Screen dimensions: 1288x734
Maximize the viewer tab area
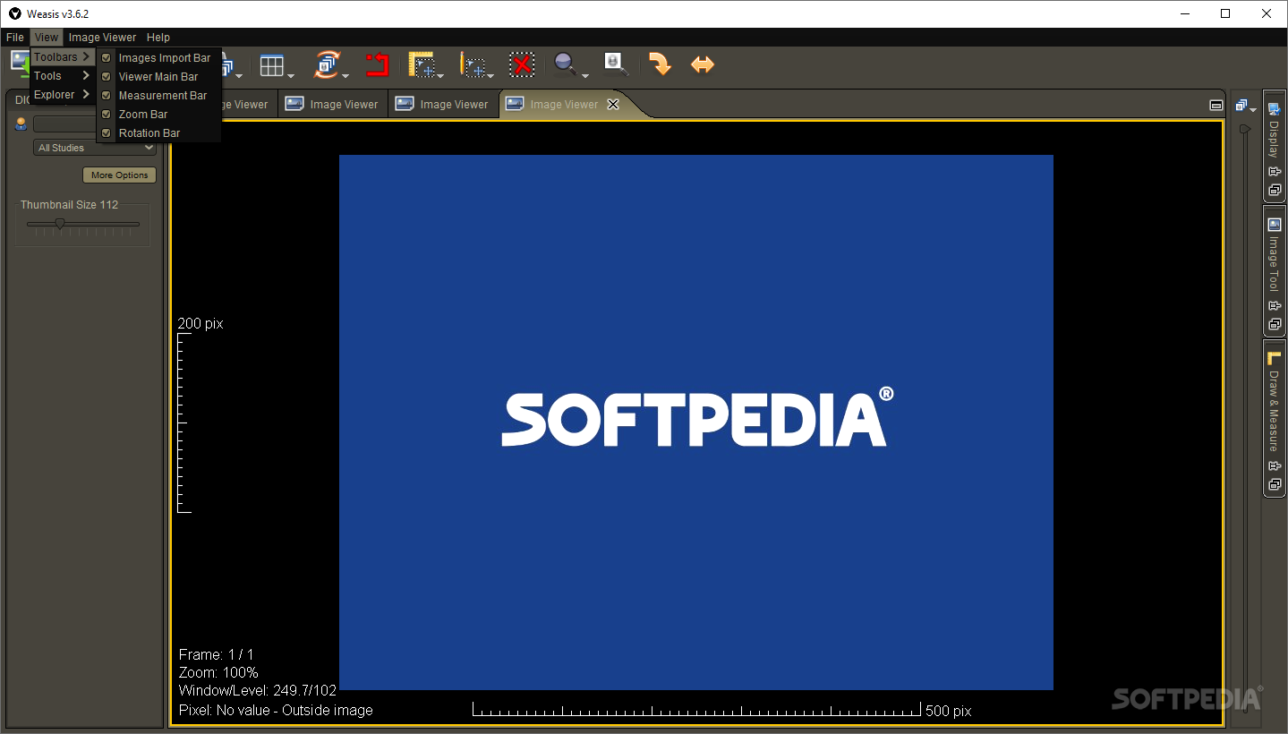(x=1215, y=105)
